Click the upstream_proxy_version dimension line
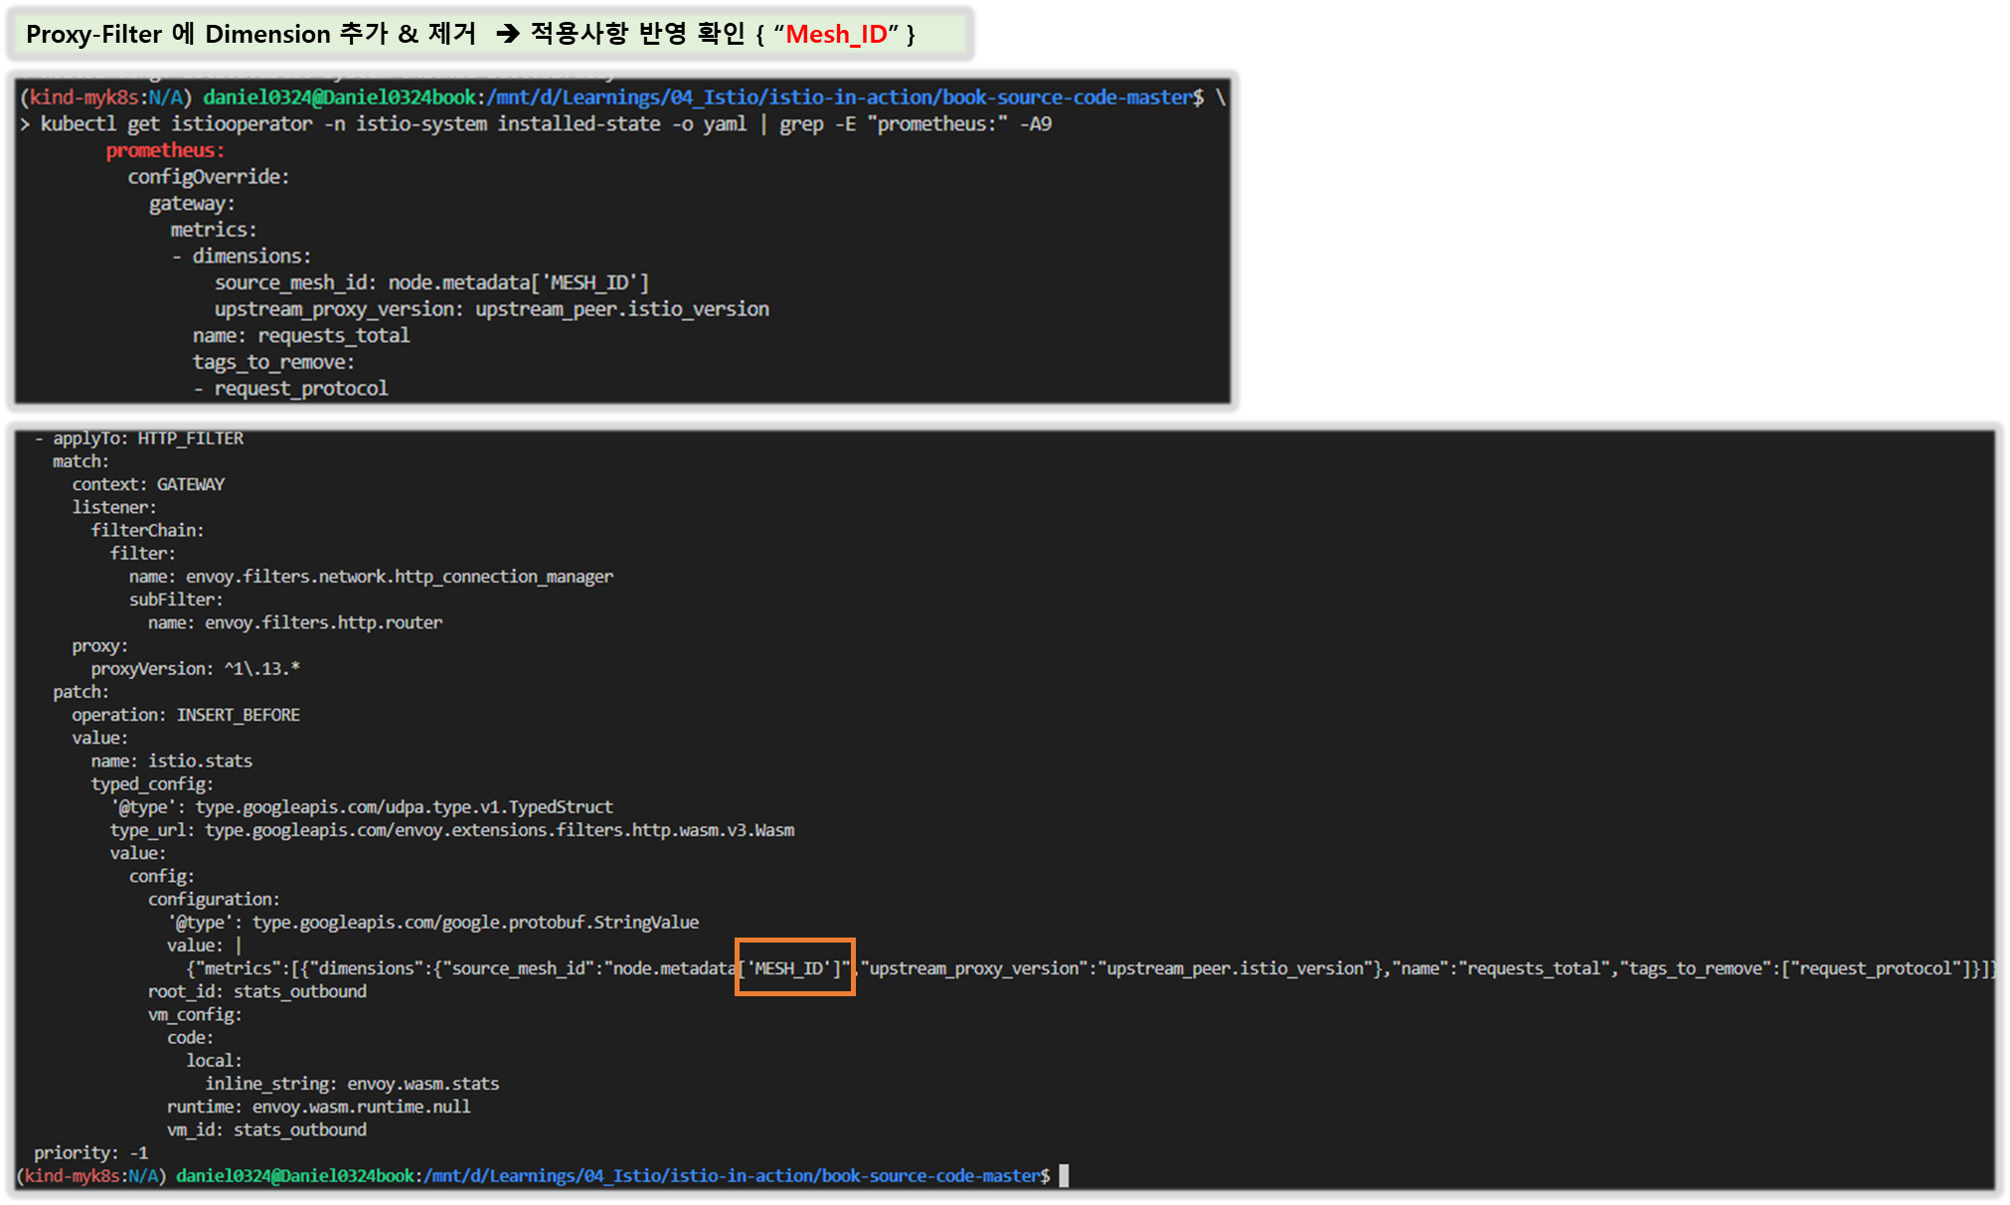The height and width of the screenshot is (1205, 2010). (x=491, y=309)
